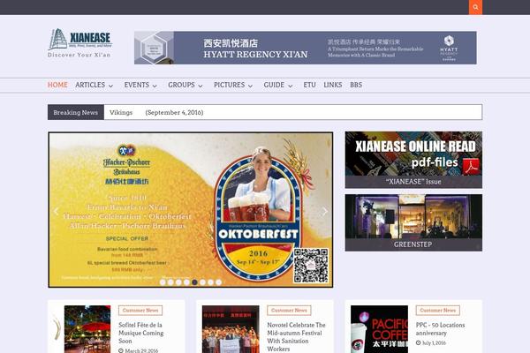Select the eighth slider pagination dot
This screenshot has height=353, width=530.
219,282
